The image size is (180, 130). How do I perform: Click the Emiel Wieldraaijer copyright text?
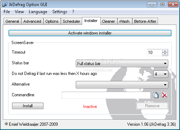(x=31, y=124)
